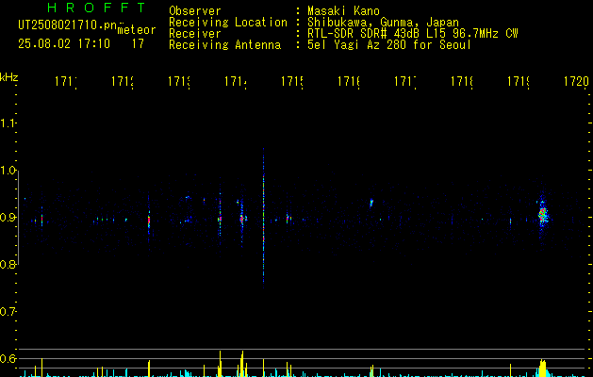The width and height of the screenshot is (593, 377).
Task: Click the 1718 time-axis label
Action: pyautogui.click(x=462, y=81)
